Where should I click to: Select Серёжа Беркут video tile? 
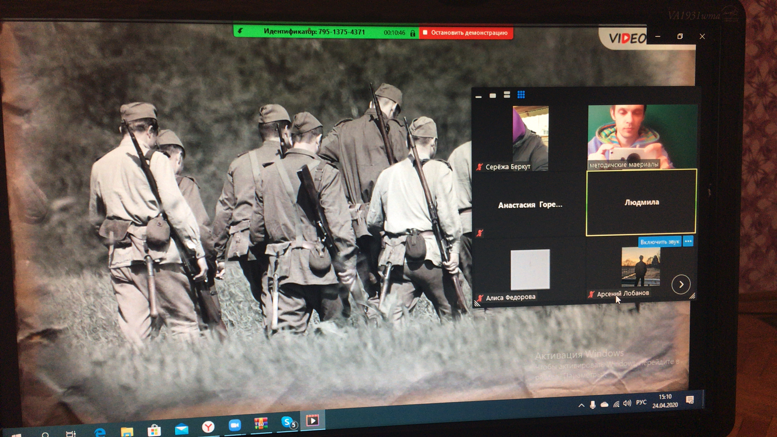coord(530,138)
